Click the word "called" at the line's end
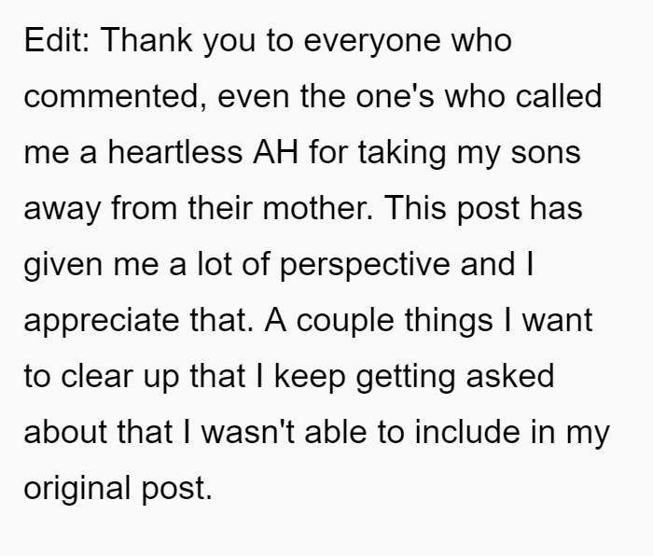The image size is (653, 556). (559, 96)
